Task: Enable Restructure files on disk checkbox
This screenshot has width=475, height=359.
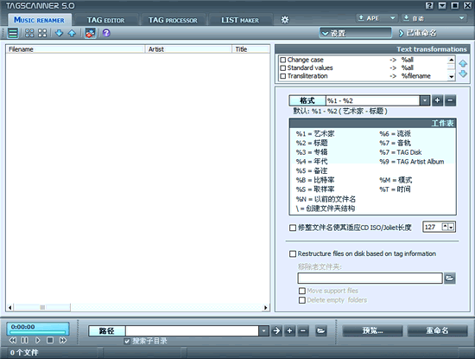Action: coord(293,253)
